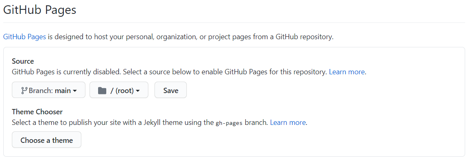Open Learn more link in Source section
This screenshot has height=160, width=468.
click(x=347, y=72)
